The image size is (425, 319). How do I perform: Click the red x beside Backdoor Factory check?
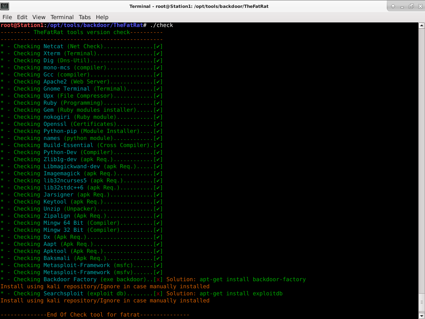pos(158,279)
